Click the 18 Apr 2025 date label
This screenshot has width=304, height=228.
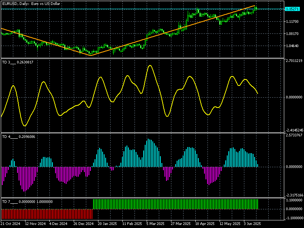[205, 224]
